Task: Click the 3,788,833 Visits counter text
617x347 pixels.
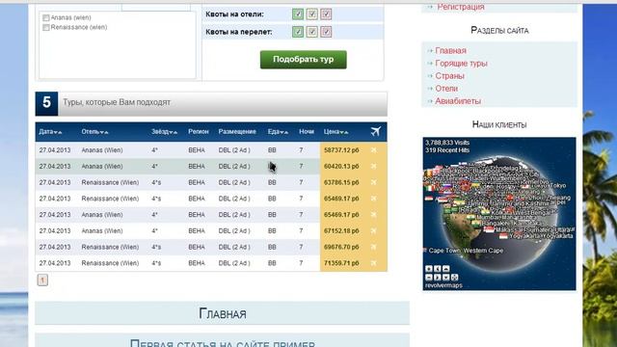Action: [447, 143]
